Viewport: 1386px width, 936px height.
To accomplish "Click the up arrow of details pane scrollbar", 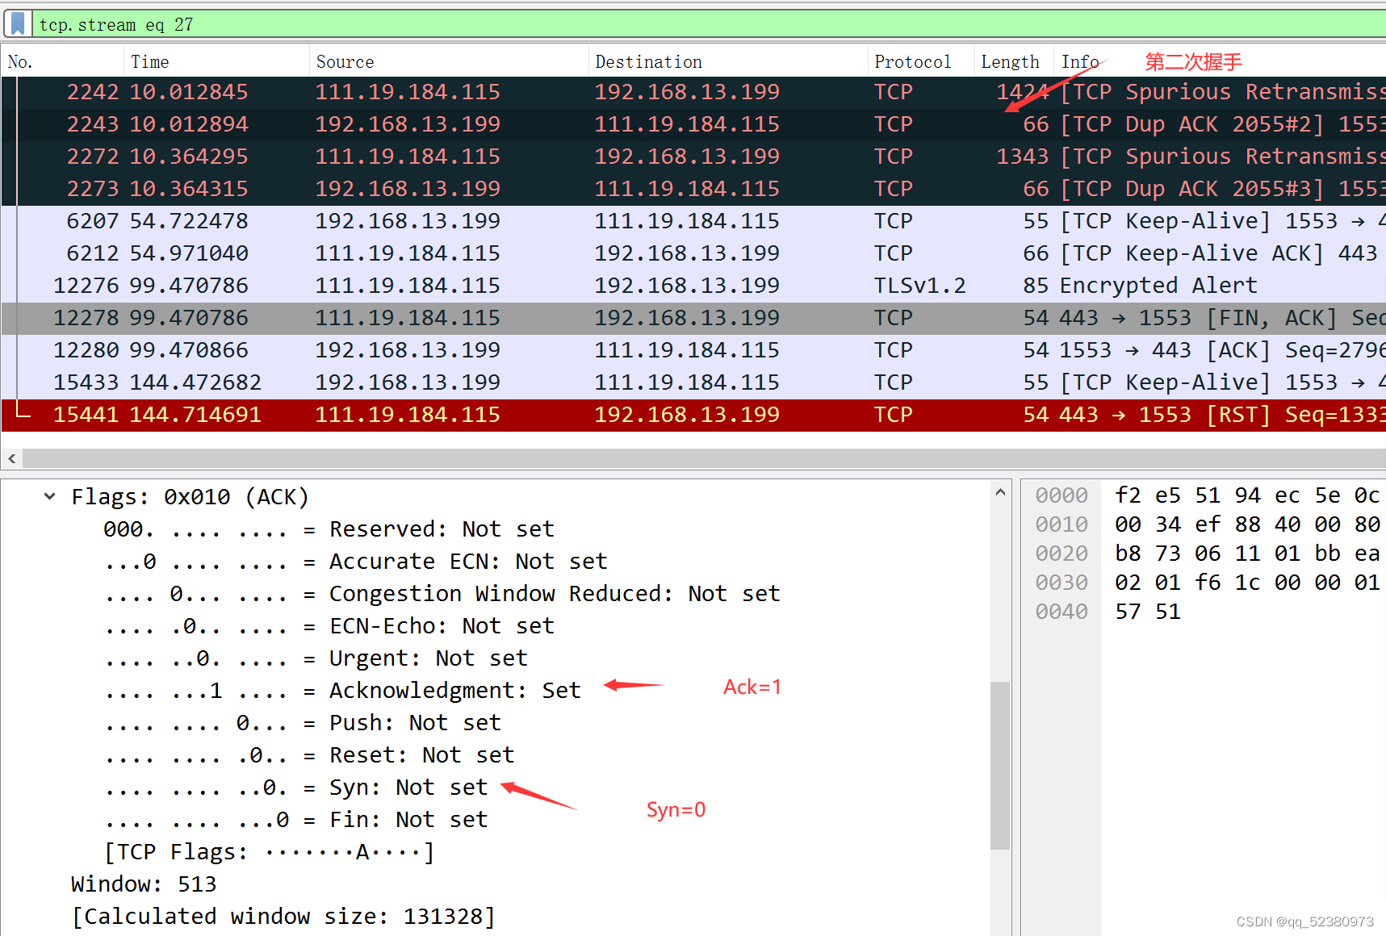I will [x=1000, y=491].
